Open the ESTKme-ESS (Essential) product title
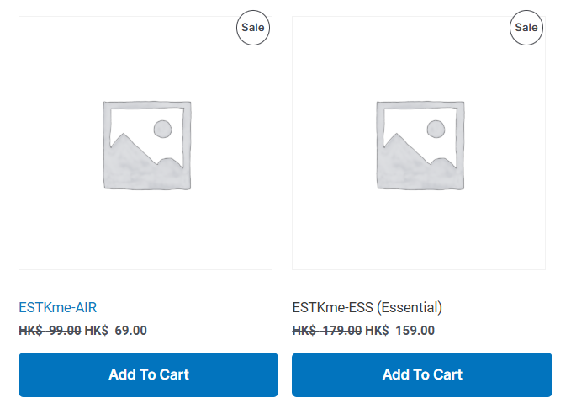The width and height of the screenshot is (571, 414). [x=367, y=307]
